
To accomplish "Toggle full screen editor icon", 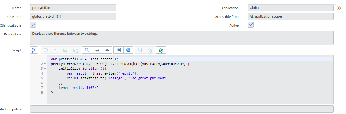I will coord(118,50).
